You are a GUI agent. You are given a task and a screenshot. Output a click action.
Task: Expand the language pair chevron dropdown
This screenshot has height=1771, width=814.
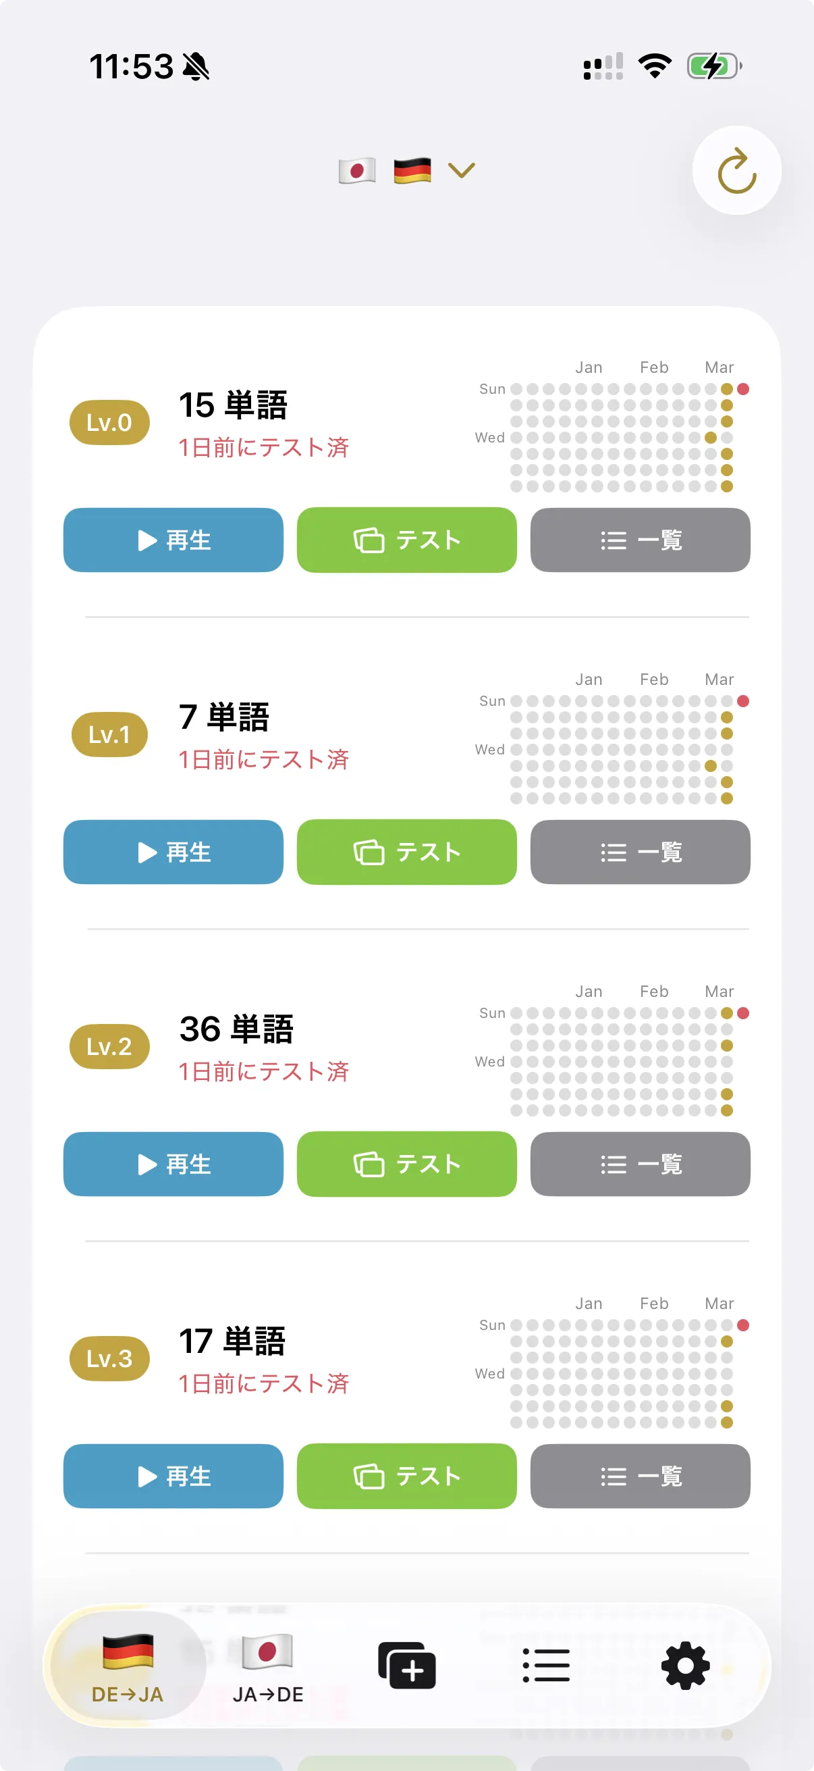point(462,170)
